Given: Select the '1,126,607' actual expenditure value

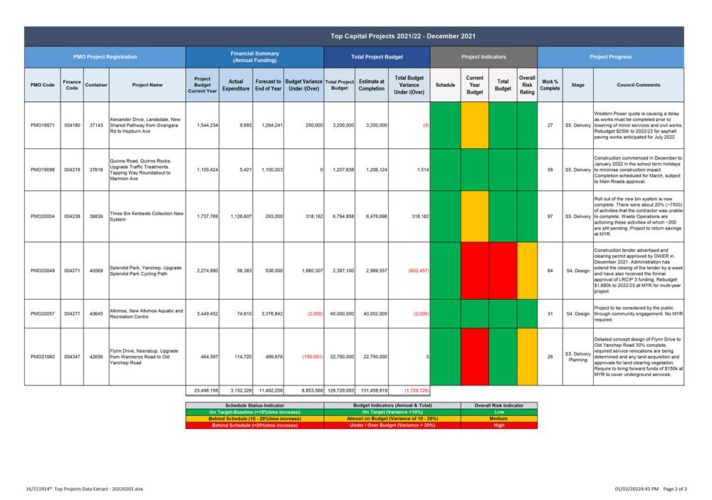Looking at the screenshot, I should tap(241, 217).
